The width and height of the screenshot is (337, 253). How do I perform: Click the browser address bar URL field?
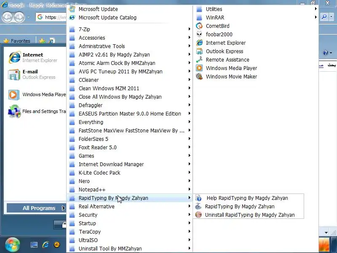coord(51,17)
